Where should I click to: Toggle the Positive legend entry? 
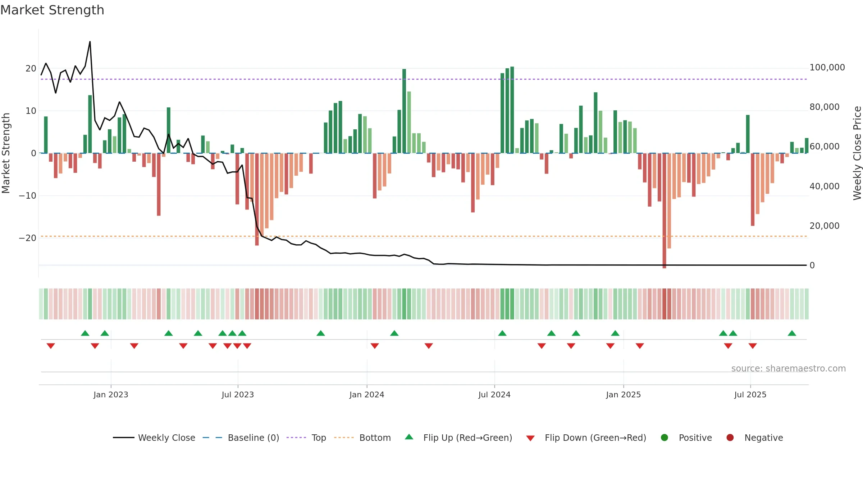686,438
